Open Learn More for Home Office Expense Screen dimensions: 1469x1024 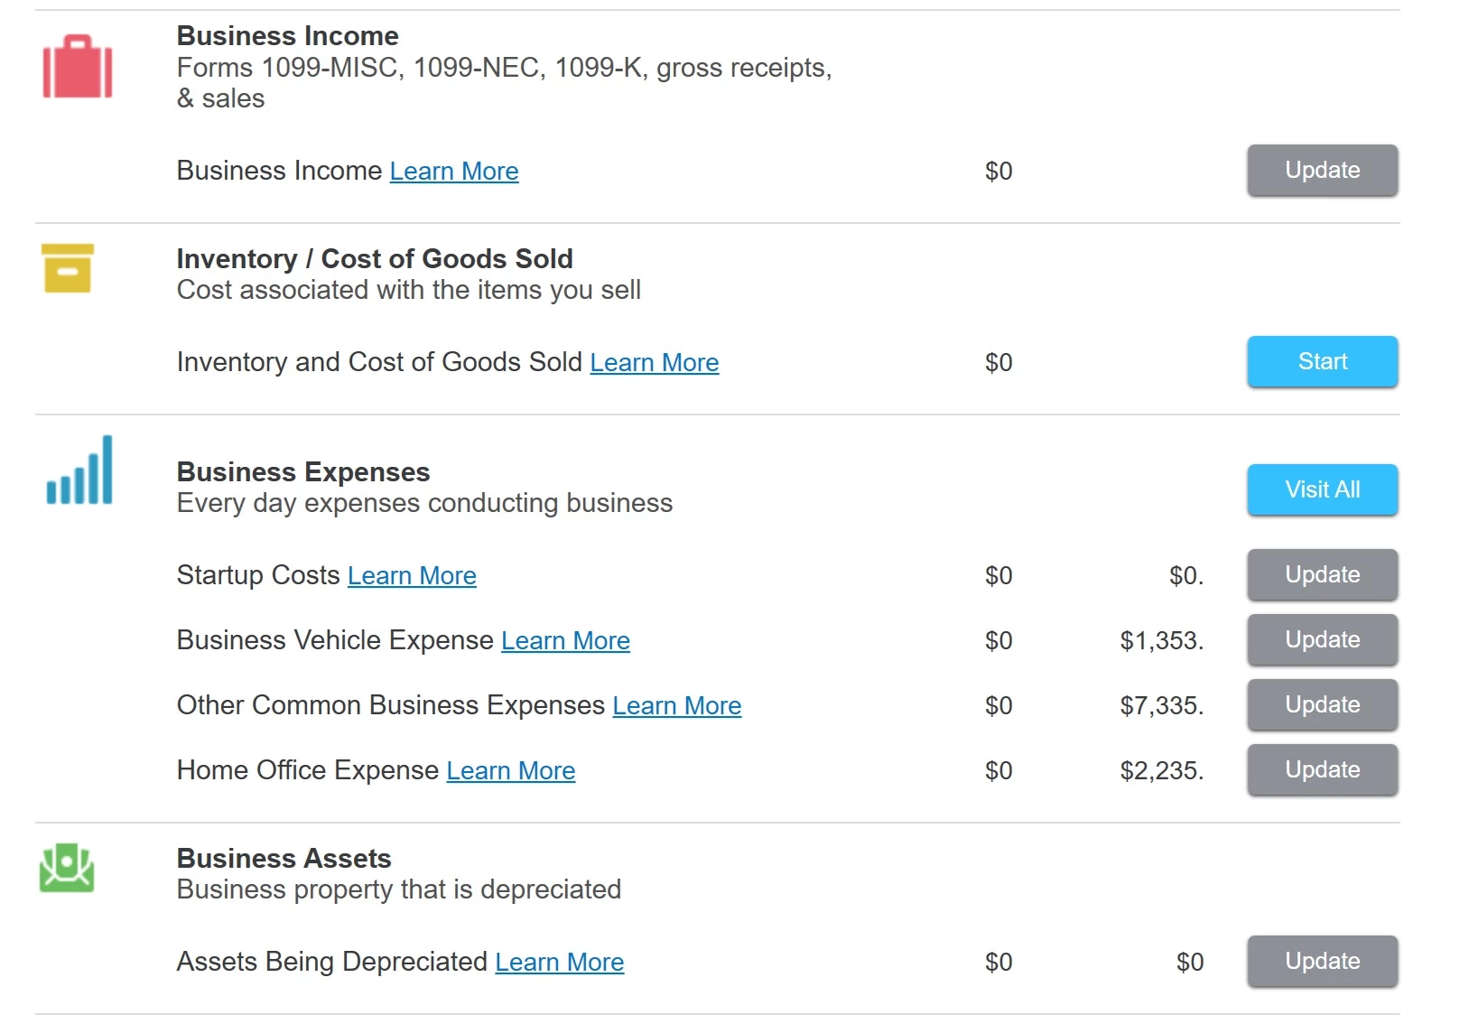pyautogui.click(x=511, y=770)
